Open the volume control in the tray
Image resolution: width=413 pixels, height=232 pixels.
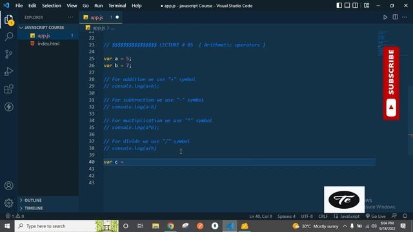point(374,226)
